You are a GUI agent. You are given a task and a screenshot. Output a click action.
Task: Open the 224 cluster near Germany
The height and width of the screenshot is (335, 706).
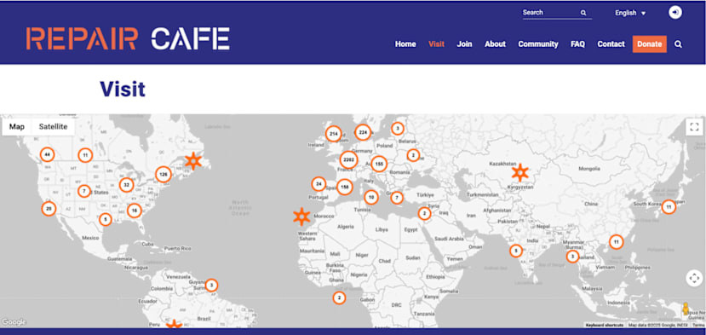pyautogui.click(x=363, y=133)
